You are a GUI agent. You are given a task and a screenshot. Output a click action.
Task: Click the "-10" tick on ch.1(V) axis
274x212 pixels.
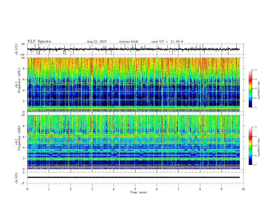click(22, 55)
